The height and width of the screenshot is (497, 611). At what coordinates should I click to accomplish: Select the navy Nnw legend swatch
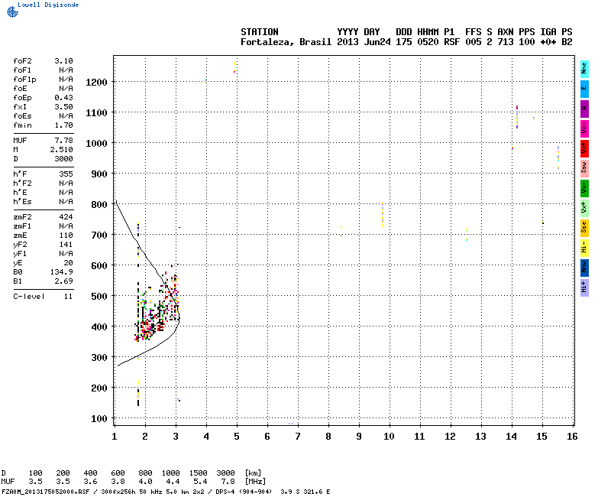(584, 268)
